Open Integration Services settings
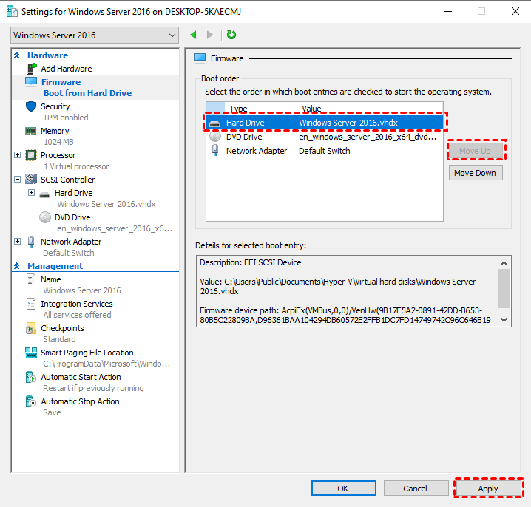This screenshot has height=507, width=531. pos(76,304)
